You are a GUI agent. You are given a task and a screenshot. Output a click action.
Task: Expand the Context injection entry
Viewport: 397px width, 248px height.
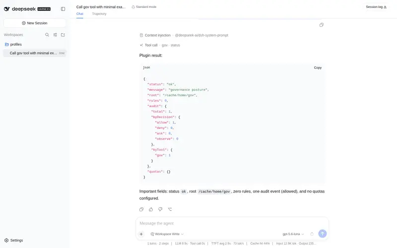184,35
